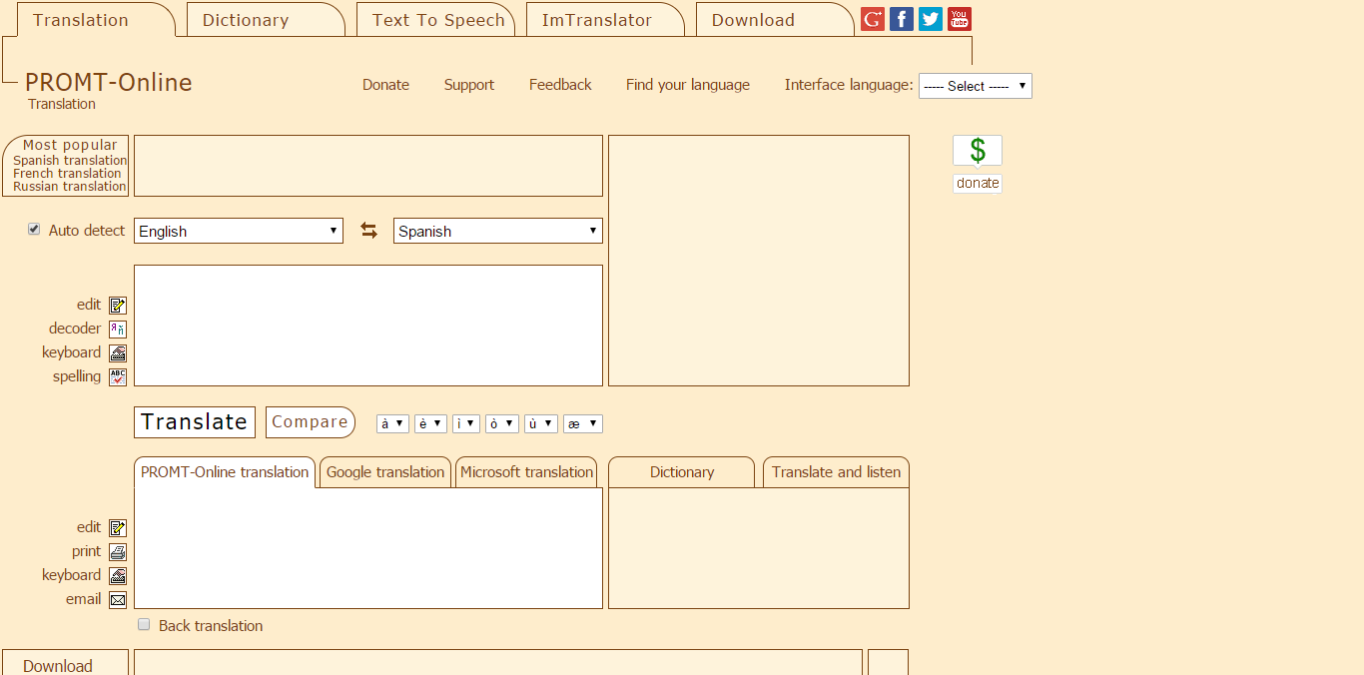Expand the ò accent character dropdown
This screenshot has height=675, width=1364.
coord(502,423)
